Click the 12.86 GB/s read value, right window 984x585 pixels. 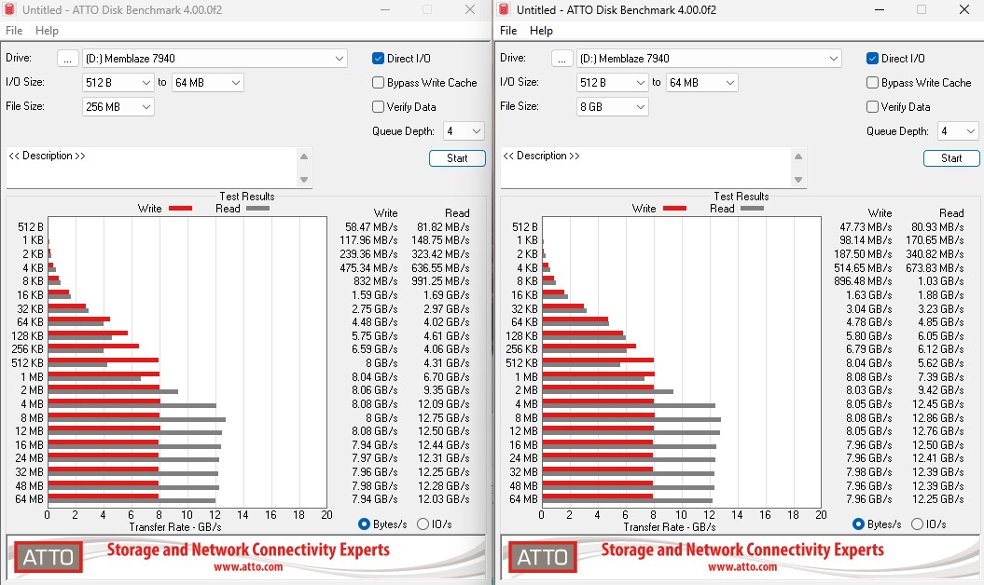coord(937,417)
